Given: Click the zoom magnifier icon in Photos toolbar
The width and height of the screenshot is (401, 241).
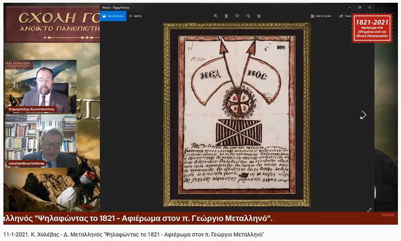Looking at the screenshot, I should tap(216, 16).
